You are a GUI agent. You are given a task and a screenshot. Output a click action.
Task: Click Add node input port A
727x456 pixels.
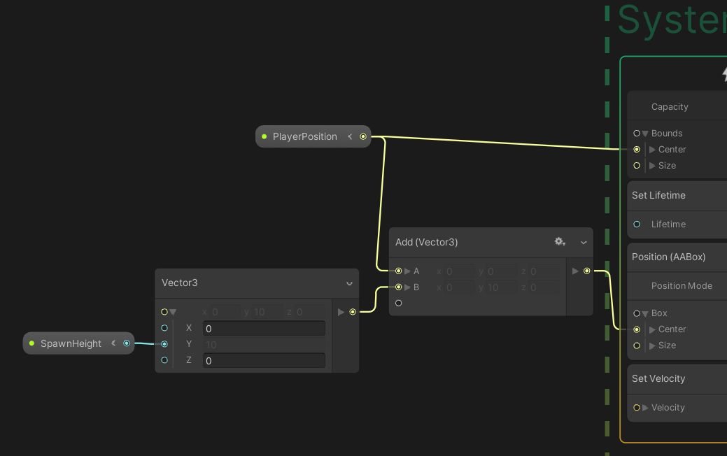pyautogui.click(x=398, y=271)
